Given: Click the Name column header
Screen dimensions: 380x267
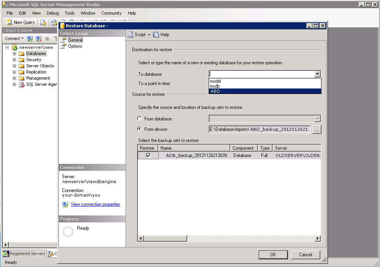Looking at the screenshot, I should pyautogui.click(x=194, y=148).
